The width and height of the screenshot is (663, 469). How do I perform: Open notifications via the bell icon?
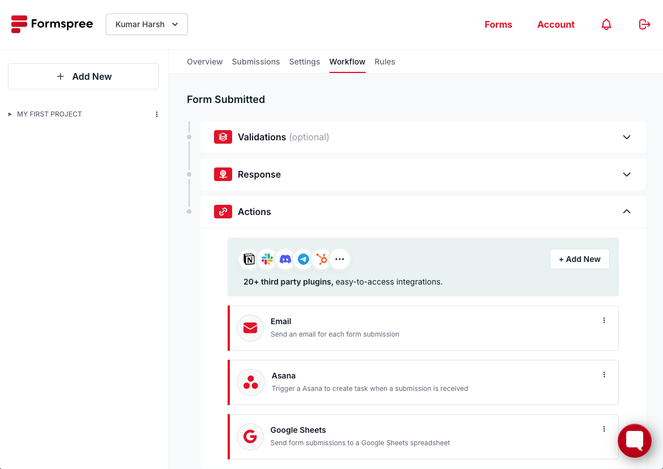(606, 24)
